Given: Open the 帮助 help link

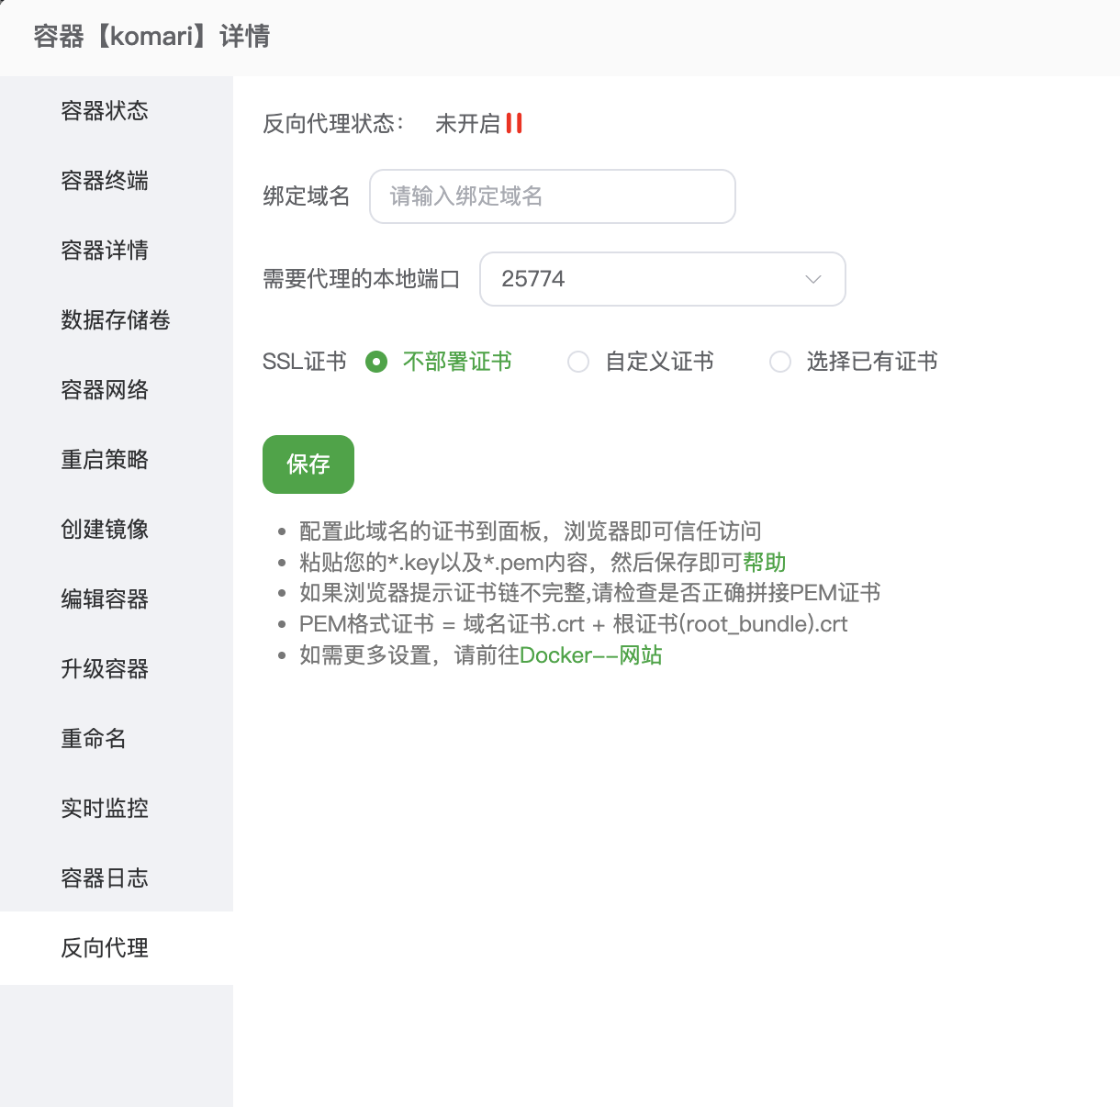Looking at the screenshot, I should [x=764, y=562].
